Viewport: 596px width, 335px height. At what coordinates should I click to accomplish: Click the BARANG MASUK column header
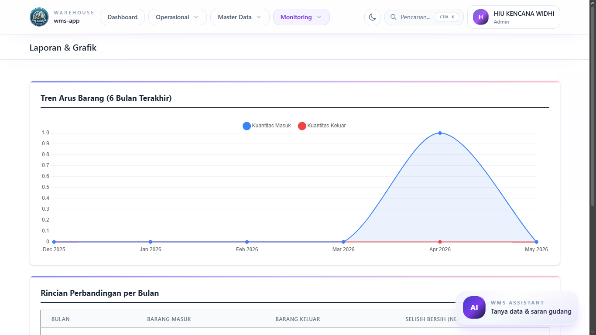click(x=169, y=319)
